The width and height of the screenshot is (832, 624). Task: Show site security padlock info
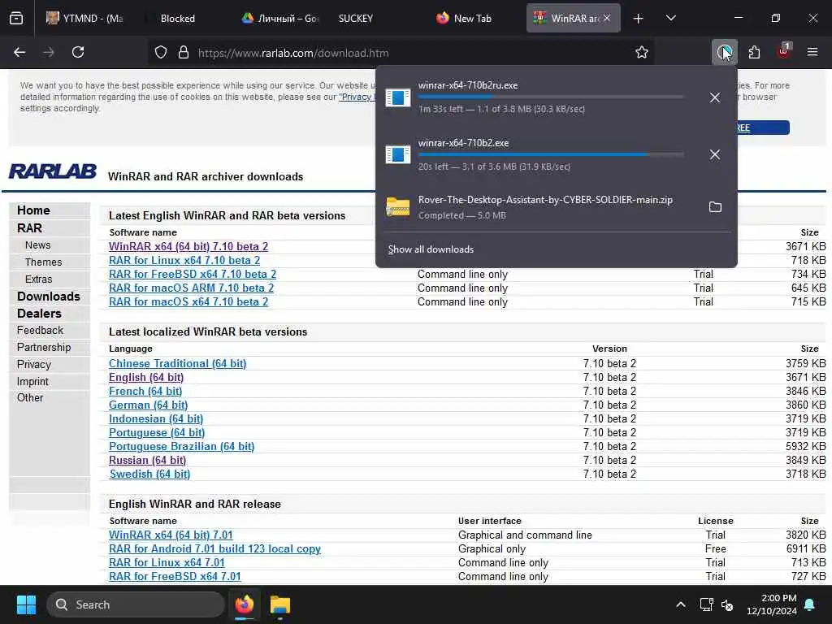point(184,53)
